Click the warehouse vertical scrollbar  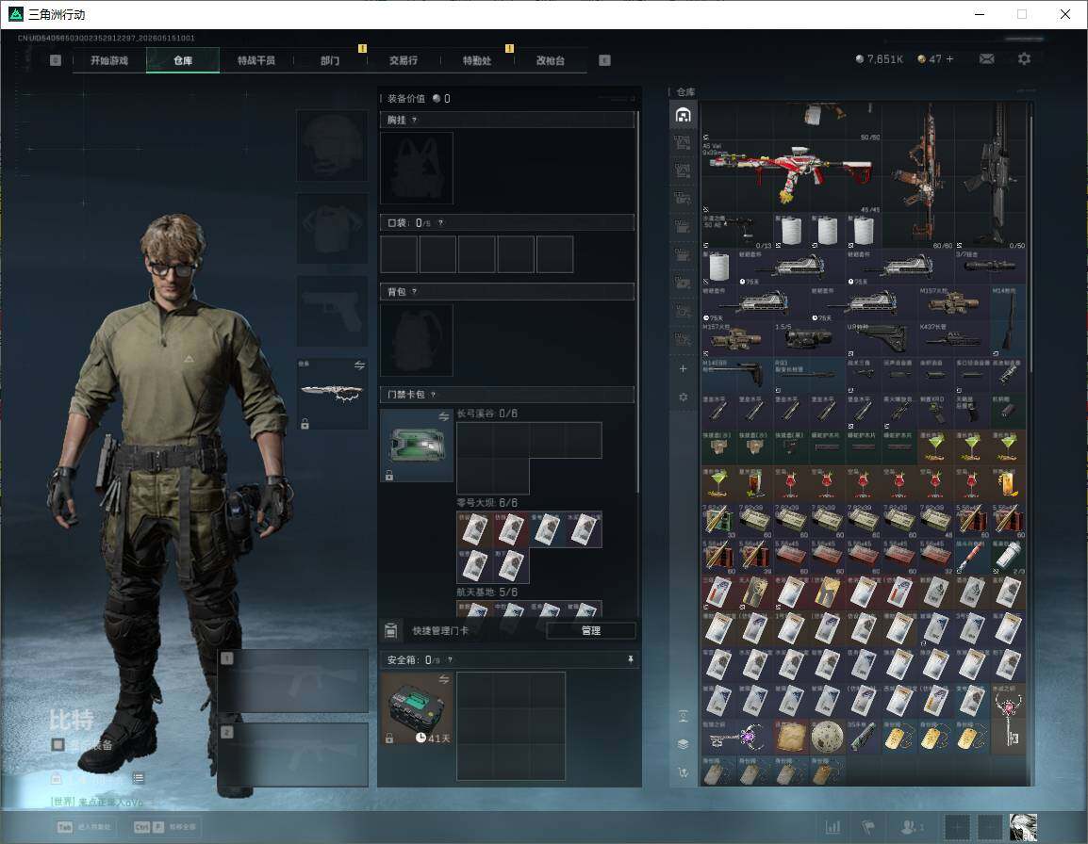click(1031, 243)
